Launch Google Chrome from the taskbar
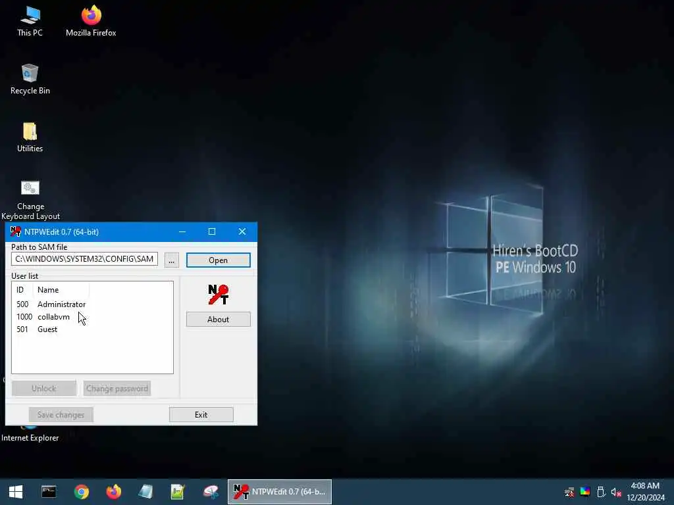 point(81,492)
